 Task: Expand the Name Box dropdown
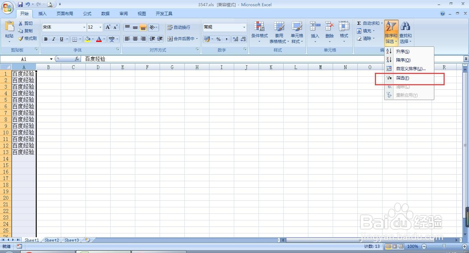(x=51, y=59)
